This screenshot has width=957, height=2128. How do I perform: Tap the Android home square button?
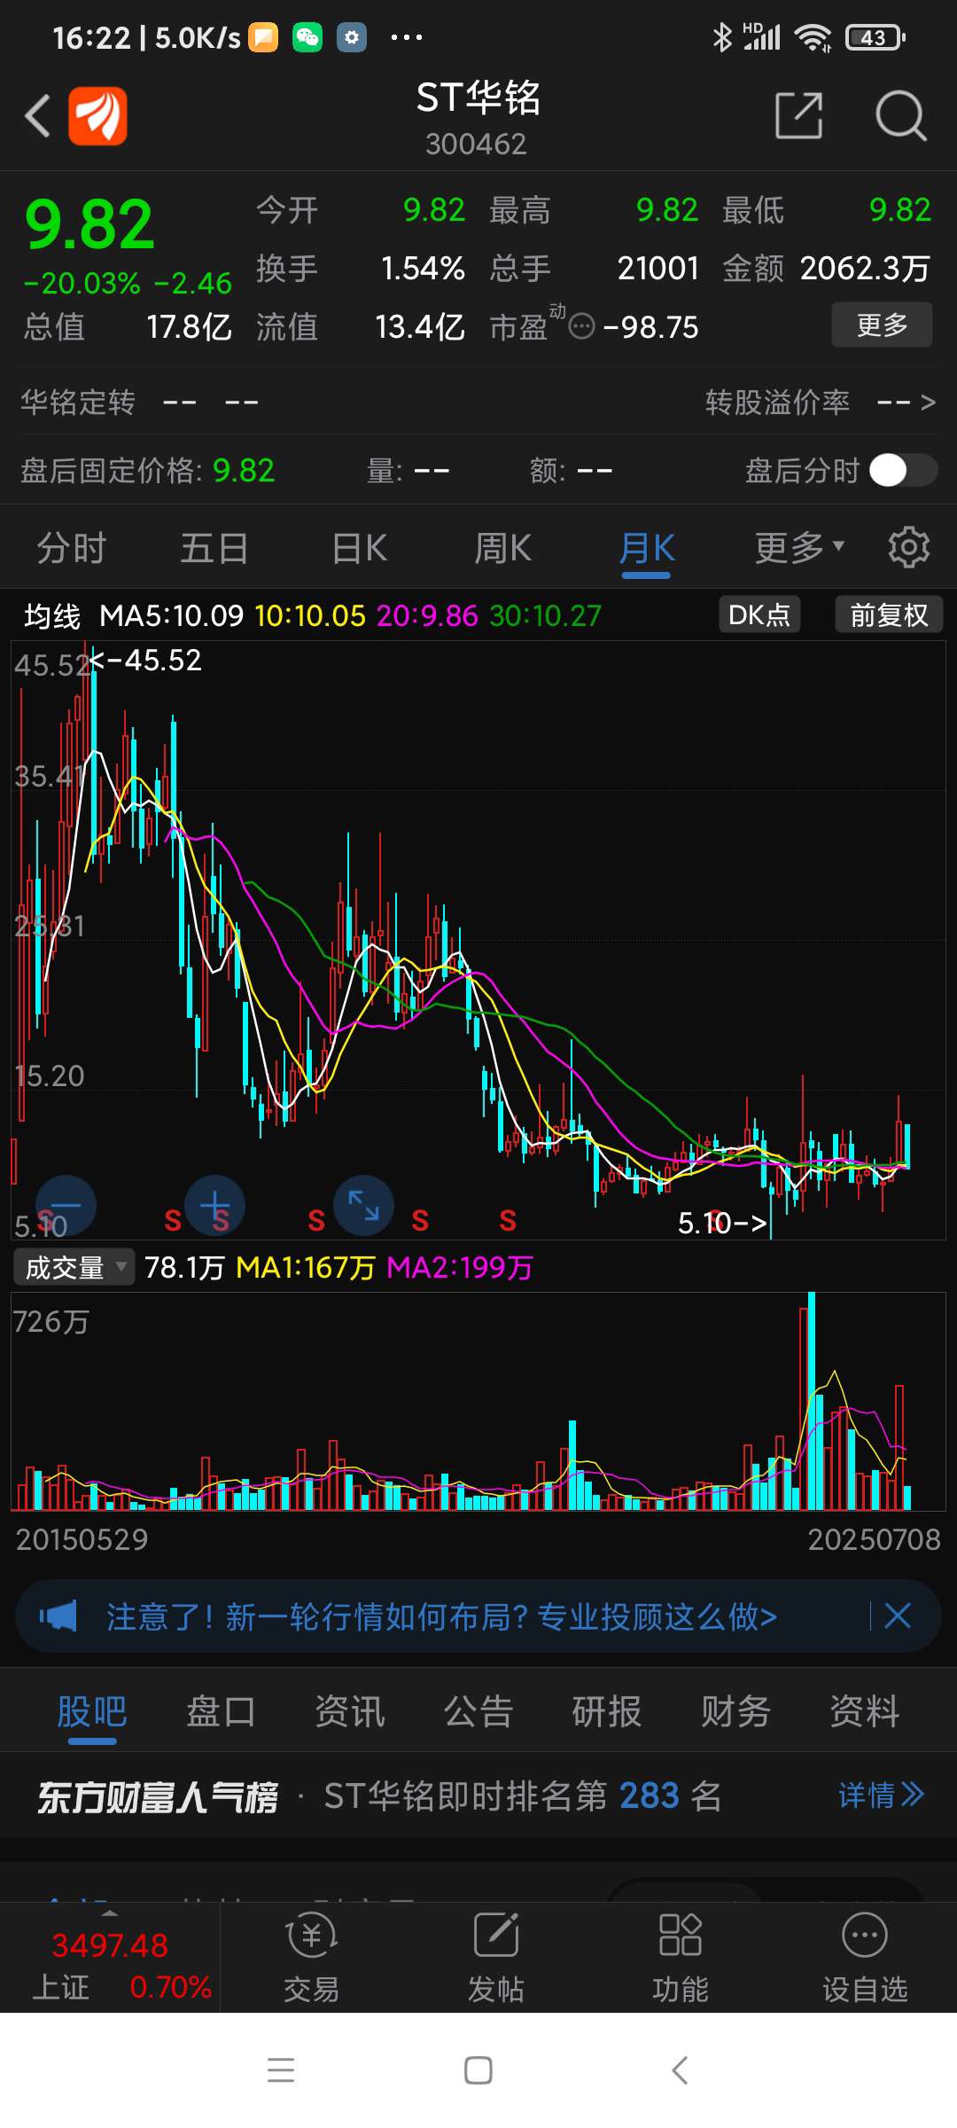[x=478, y=2070]
